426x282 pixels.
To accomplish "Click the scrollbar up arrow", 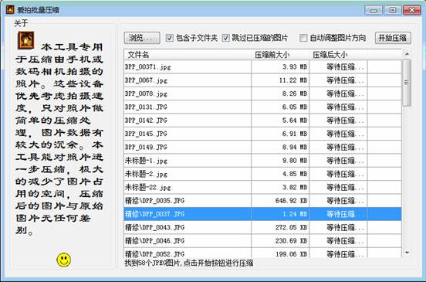I will [407, 54].
